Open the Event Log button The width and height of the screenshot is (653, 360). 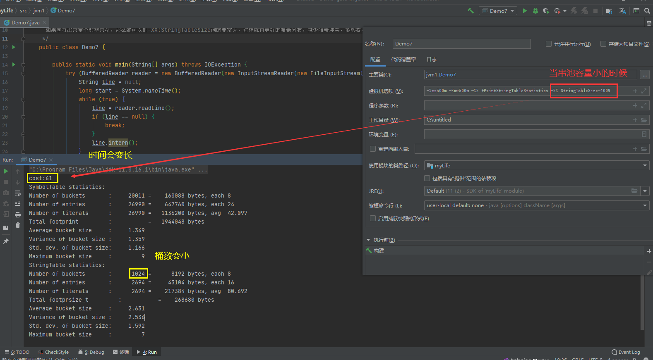[626, 352]
